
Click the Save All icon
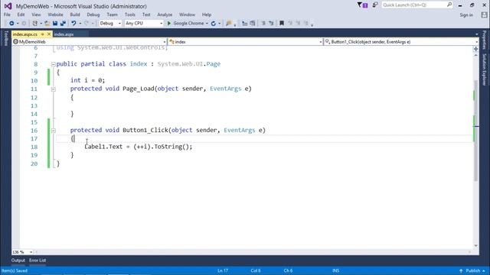tap(63, 24)
